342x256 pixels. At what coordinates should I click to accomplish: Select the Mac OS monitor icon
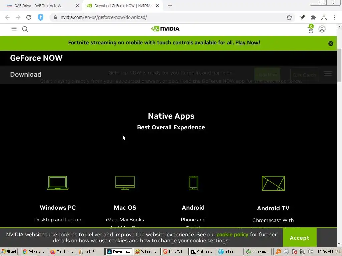(x=125, y=183)
